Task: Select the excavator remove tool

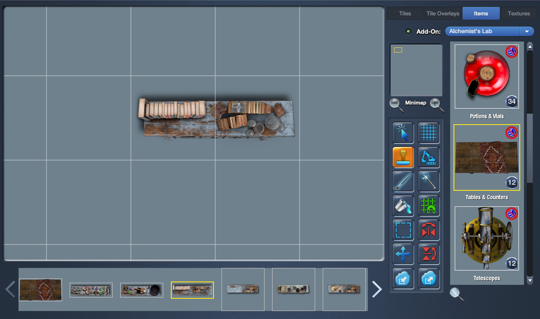Action: tap(429, 157)
